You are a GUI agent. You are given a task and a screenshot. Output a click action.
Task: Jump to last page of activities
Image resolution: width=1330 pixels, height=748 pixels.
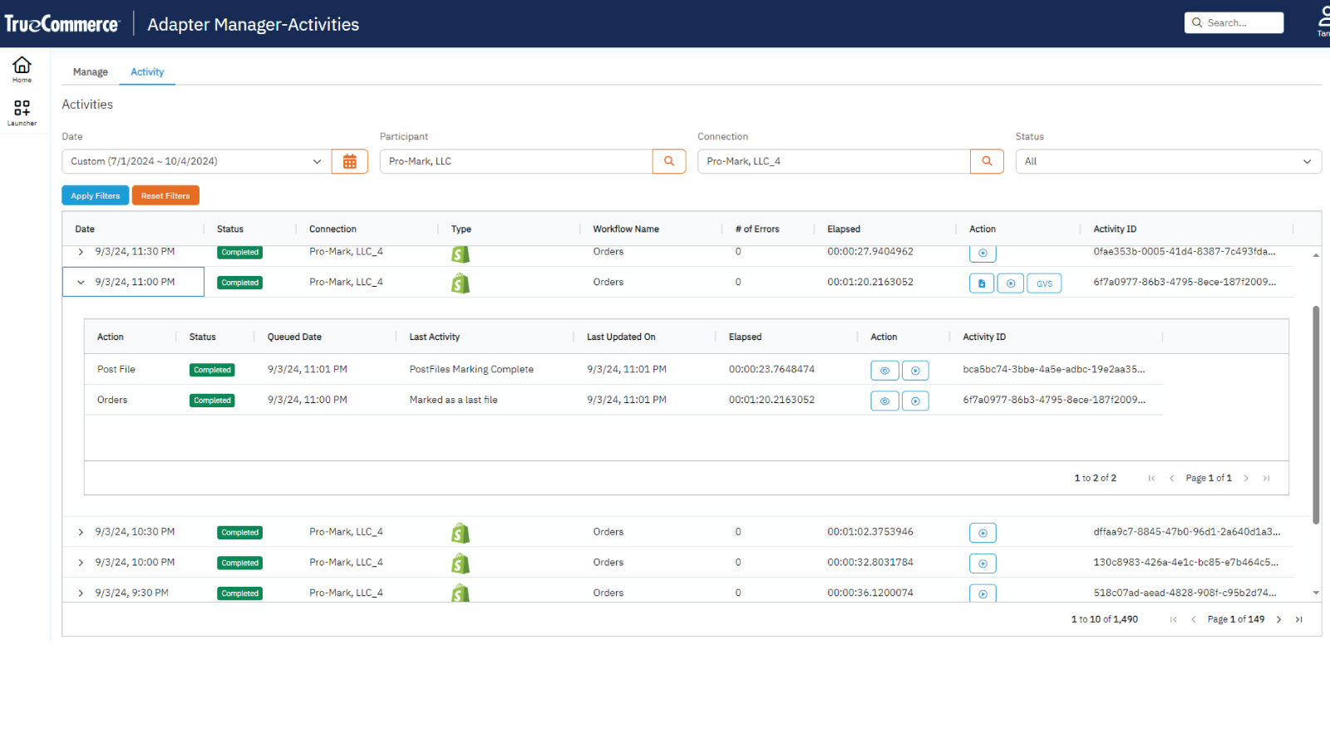click(x=1299, y=619)
